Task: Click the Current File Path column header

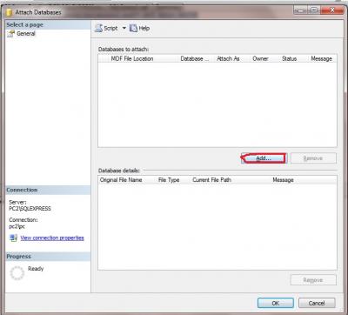Action: (x=211, y=180)
